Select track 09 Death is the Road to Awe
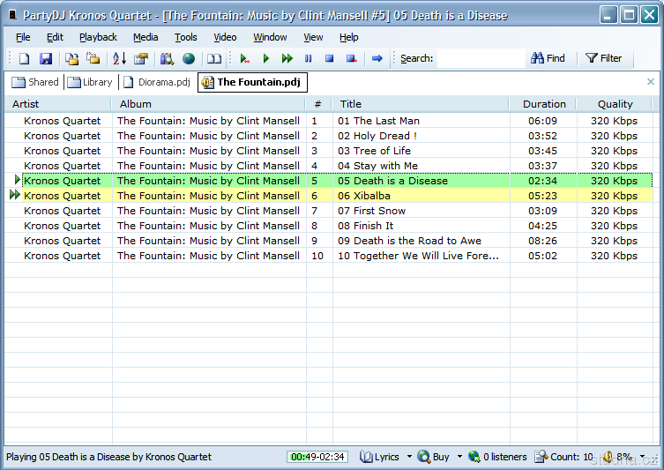Image resolution: width=664 pixels, height=470 pixels. point(409,241)
